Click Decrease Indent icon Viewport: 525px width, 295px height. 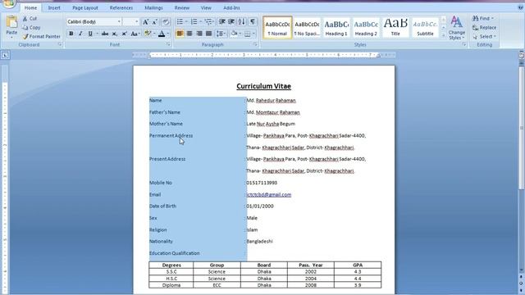pyautogui.click(x=222, y=22)
